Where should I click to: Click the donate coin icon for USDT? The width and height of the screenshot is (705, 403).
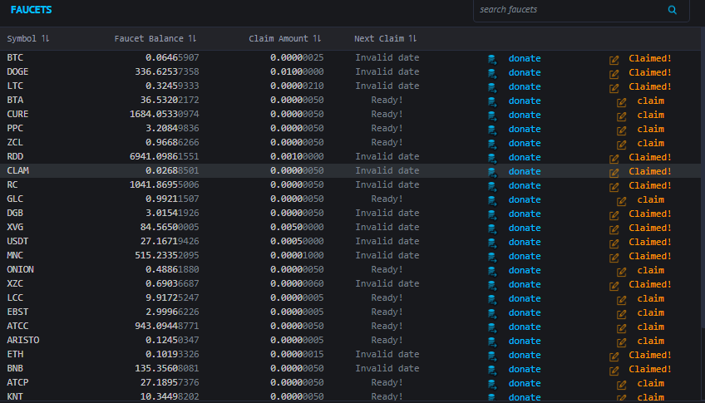coord(492,243)
